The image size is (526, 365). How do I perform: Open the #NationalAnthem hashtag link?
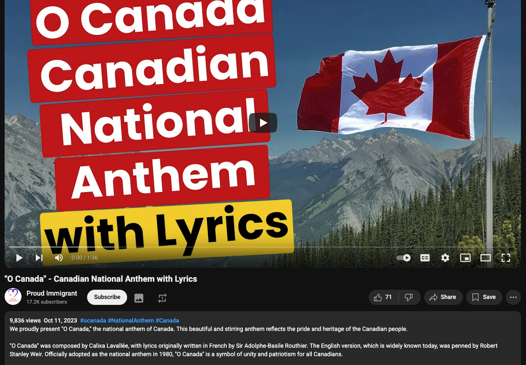[131, 320]
